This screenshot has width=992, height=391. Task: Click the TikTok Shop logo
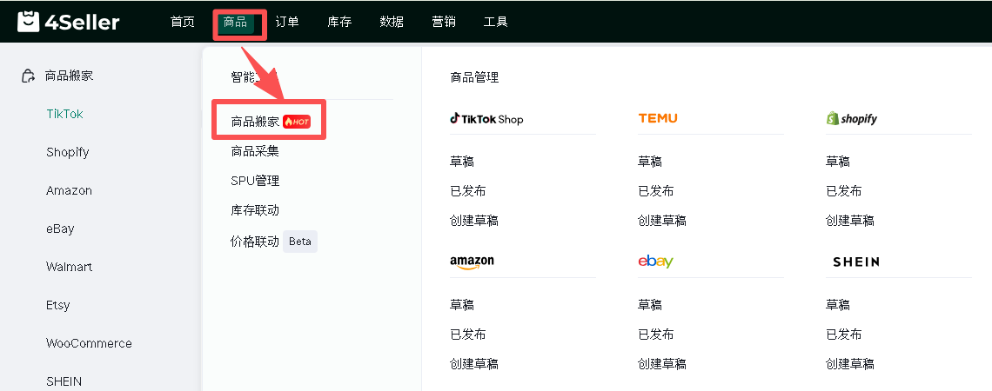pyautogui.click(x=486, y=119)
